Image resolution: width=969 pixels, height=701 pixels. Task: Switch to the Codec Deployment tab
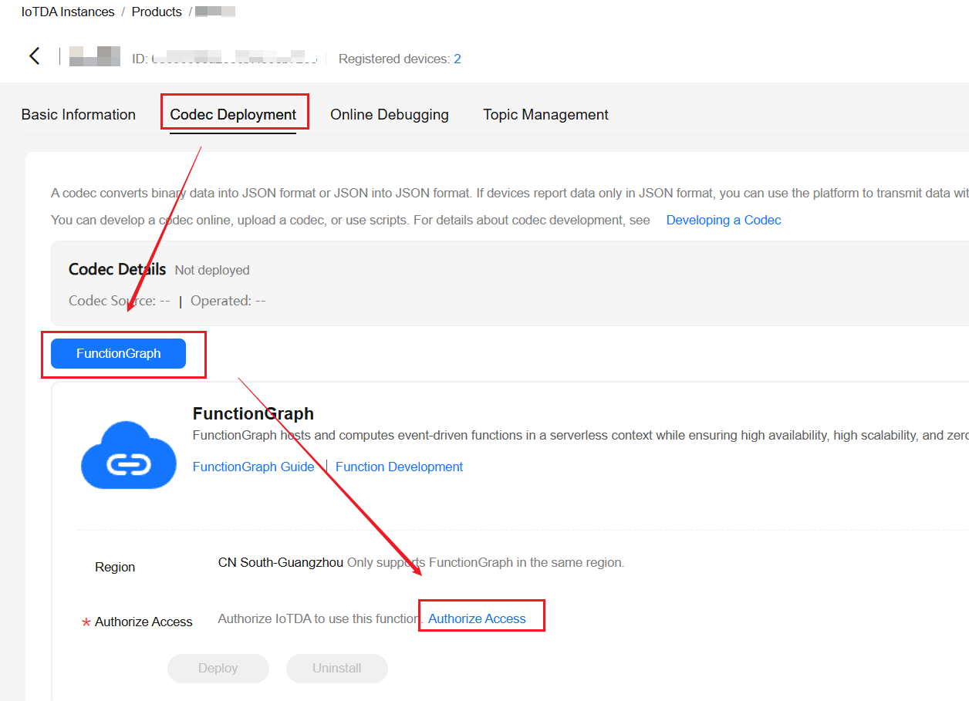pos(233,114)
